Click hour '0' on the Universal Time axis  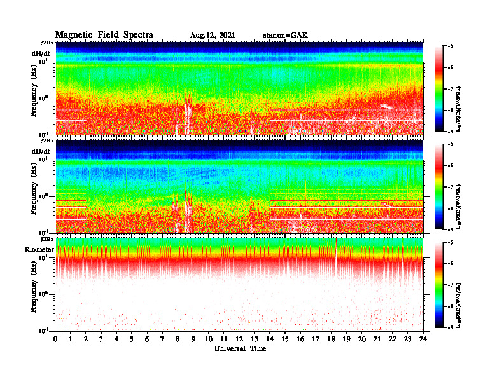(x=55, y=339)
